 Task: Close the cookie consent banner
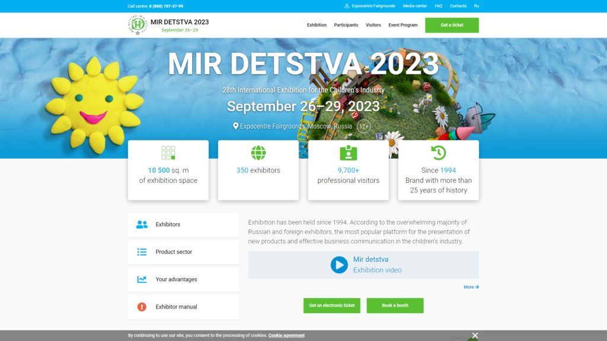coord(475,336)
